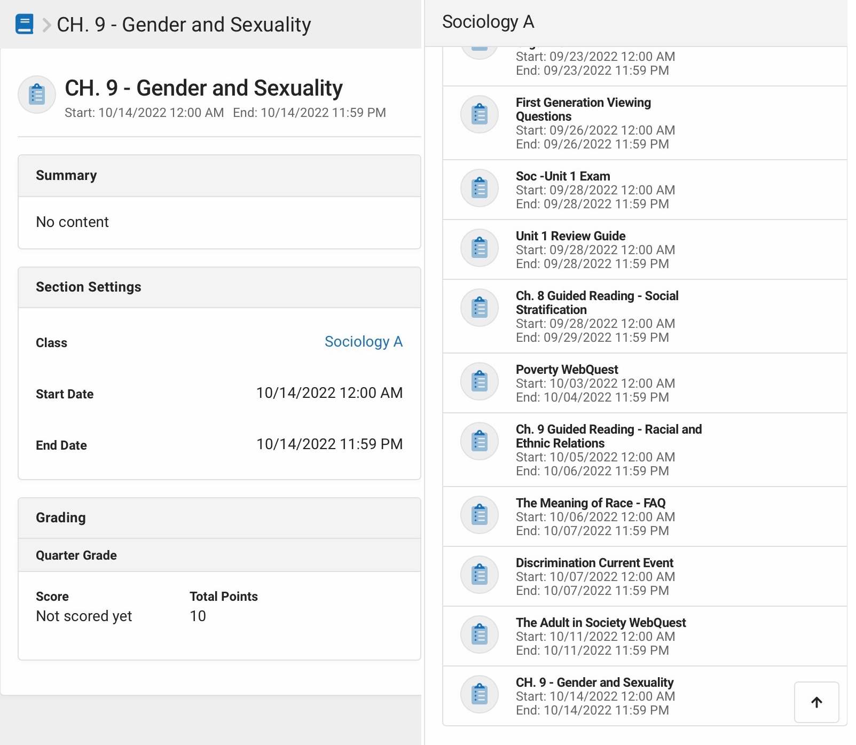Viewport: 856px width, 745px height.
Task: Click clipboard icon for Poverty WebQuest
Action: (x=479, y=382)
